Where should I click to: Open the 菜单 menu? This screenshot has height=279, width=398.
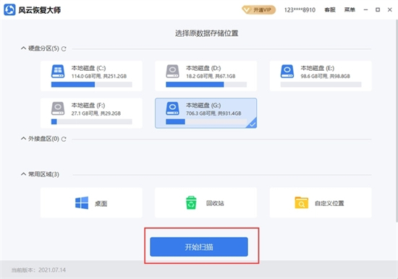(x=350, y=9)
